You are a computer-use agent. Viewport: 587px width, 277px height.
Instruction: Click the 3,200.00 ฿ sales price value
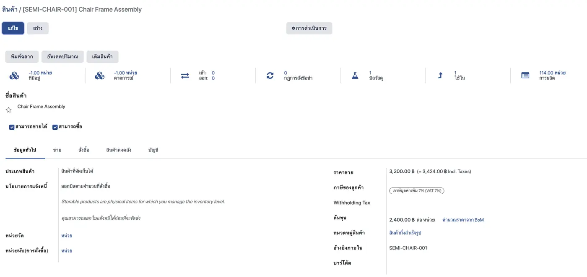[402, 172]
